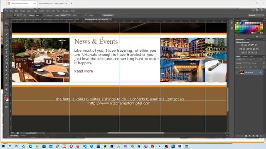This screenshot has width=266, height=149.
Task: Open the Mini Bridge tab
Action: click(x=15, y=136)
